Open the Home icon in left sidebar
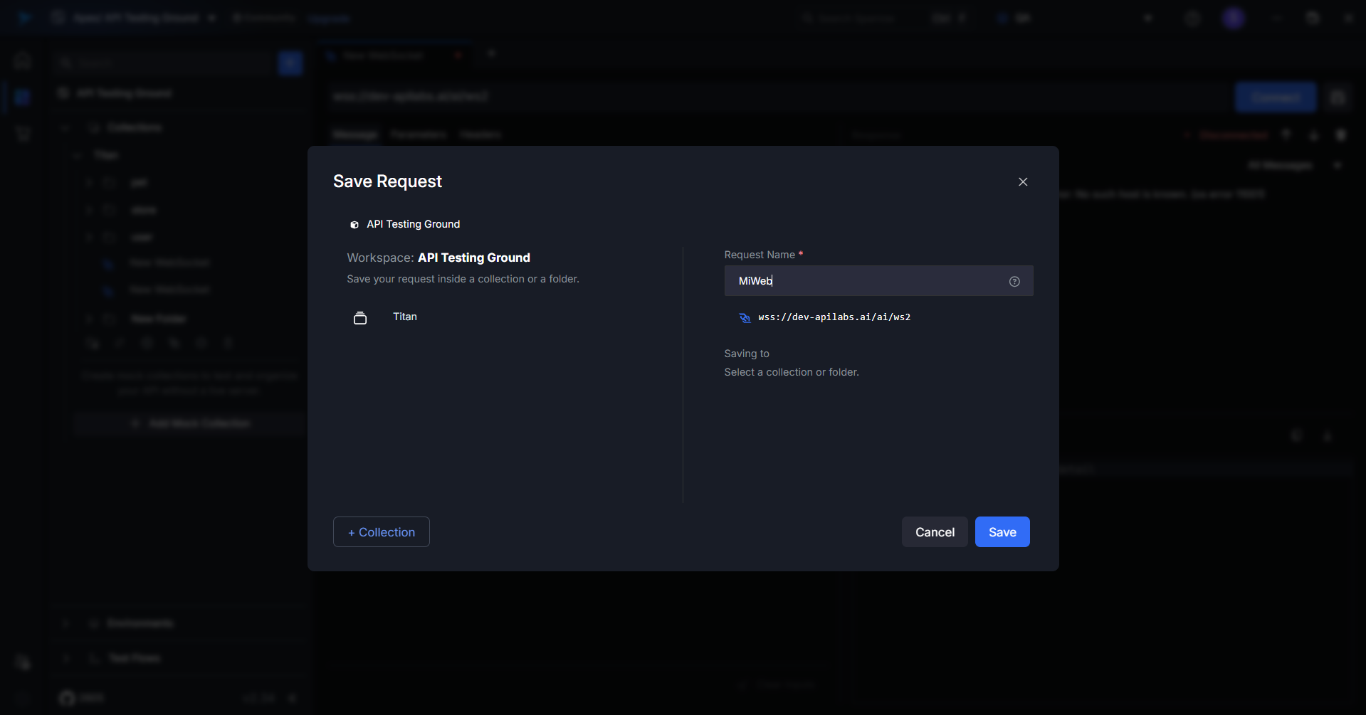The height and width of the screenshot is (715, 1366). [23, 60]
